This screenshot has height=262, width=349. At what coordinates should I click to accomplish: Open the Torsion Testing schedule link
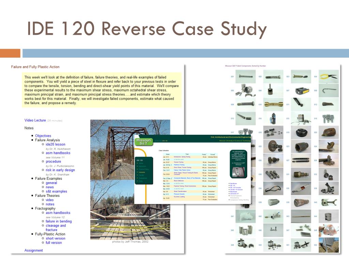179,162
